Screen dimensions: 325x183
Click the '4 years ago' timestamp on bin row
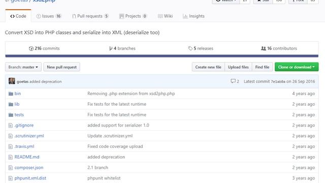click(x=304, y=94)
